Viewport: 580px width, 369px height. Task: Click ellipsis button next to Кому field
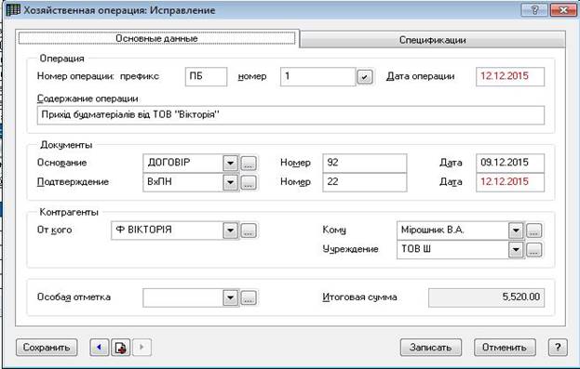pyautogui.click(x=533, y=231)
